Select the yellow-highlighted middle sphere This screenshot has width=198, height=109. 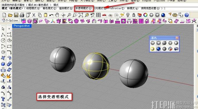(96, 66)
